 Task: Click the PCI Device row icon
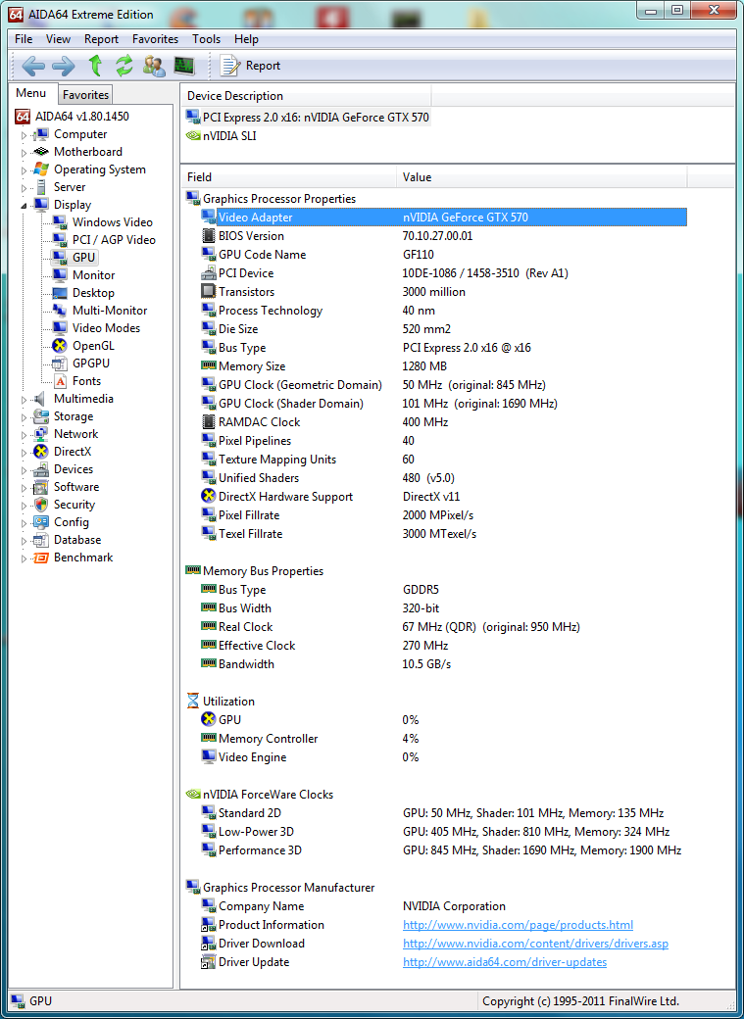(x=209, y=273)
